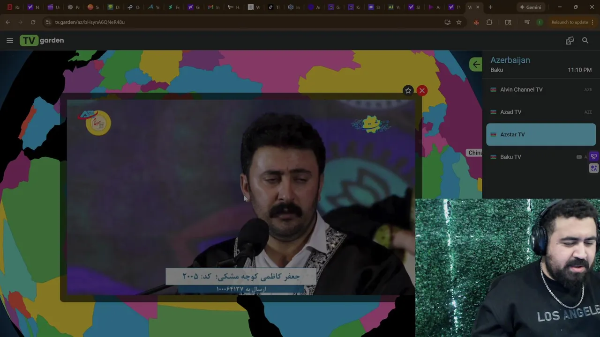
Task: Click the install app icon in address bar
Action: point(447,22)
